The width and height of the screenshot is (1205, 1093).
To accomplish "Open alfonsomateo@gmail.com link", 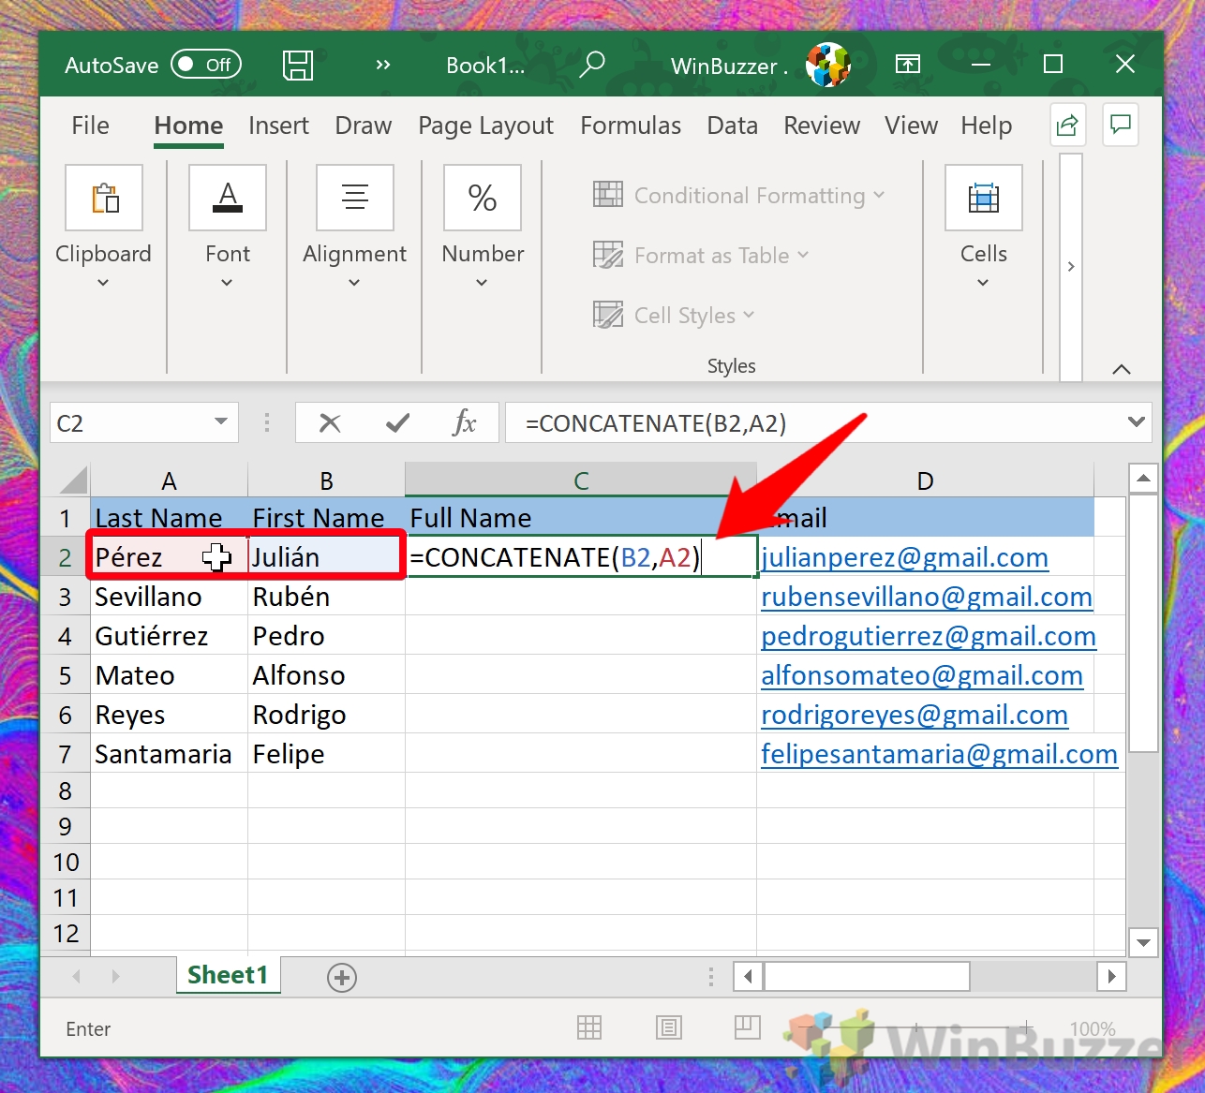I will point(922,675).
